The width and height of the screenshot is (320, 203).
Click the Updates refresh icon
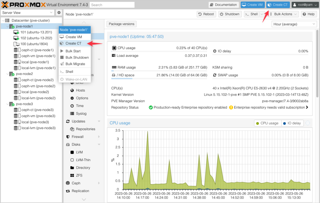(x=68, y=121)
